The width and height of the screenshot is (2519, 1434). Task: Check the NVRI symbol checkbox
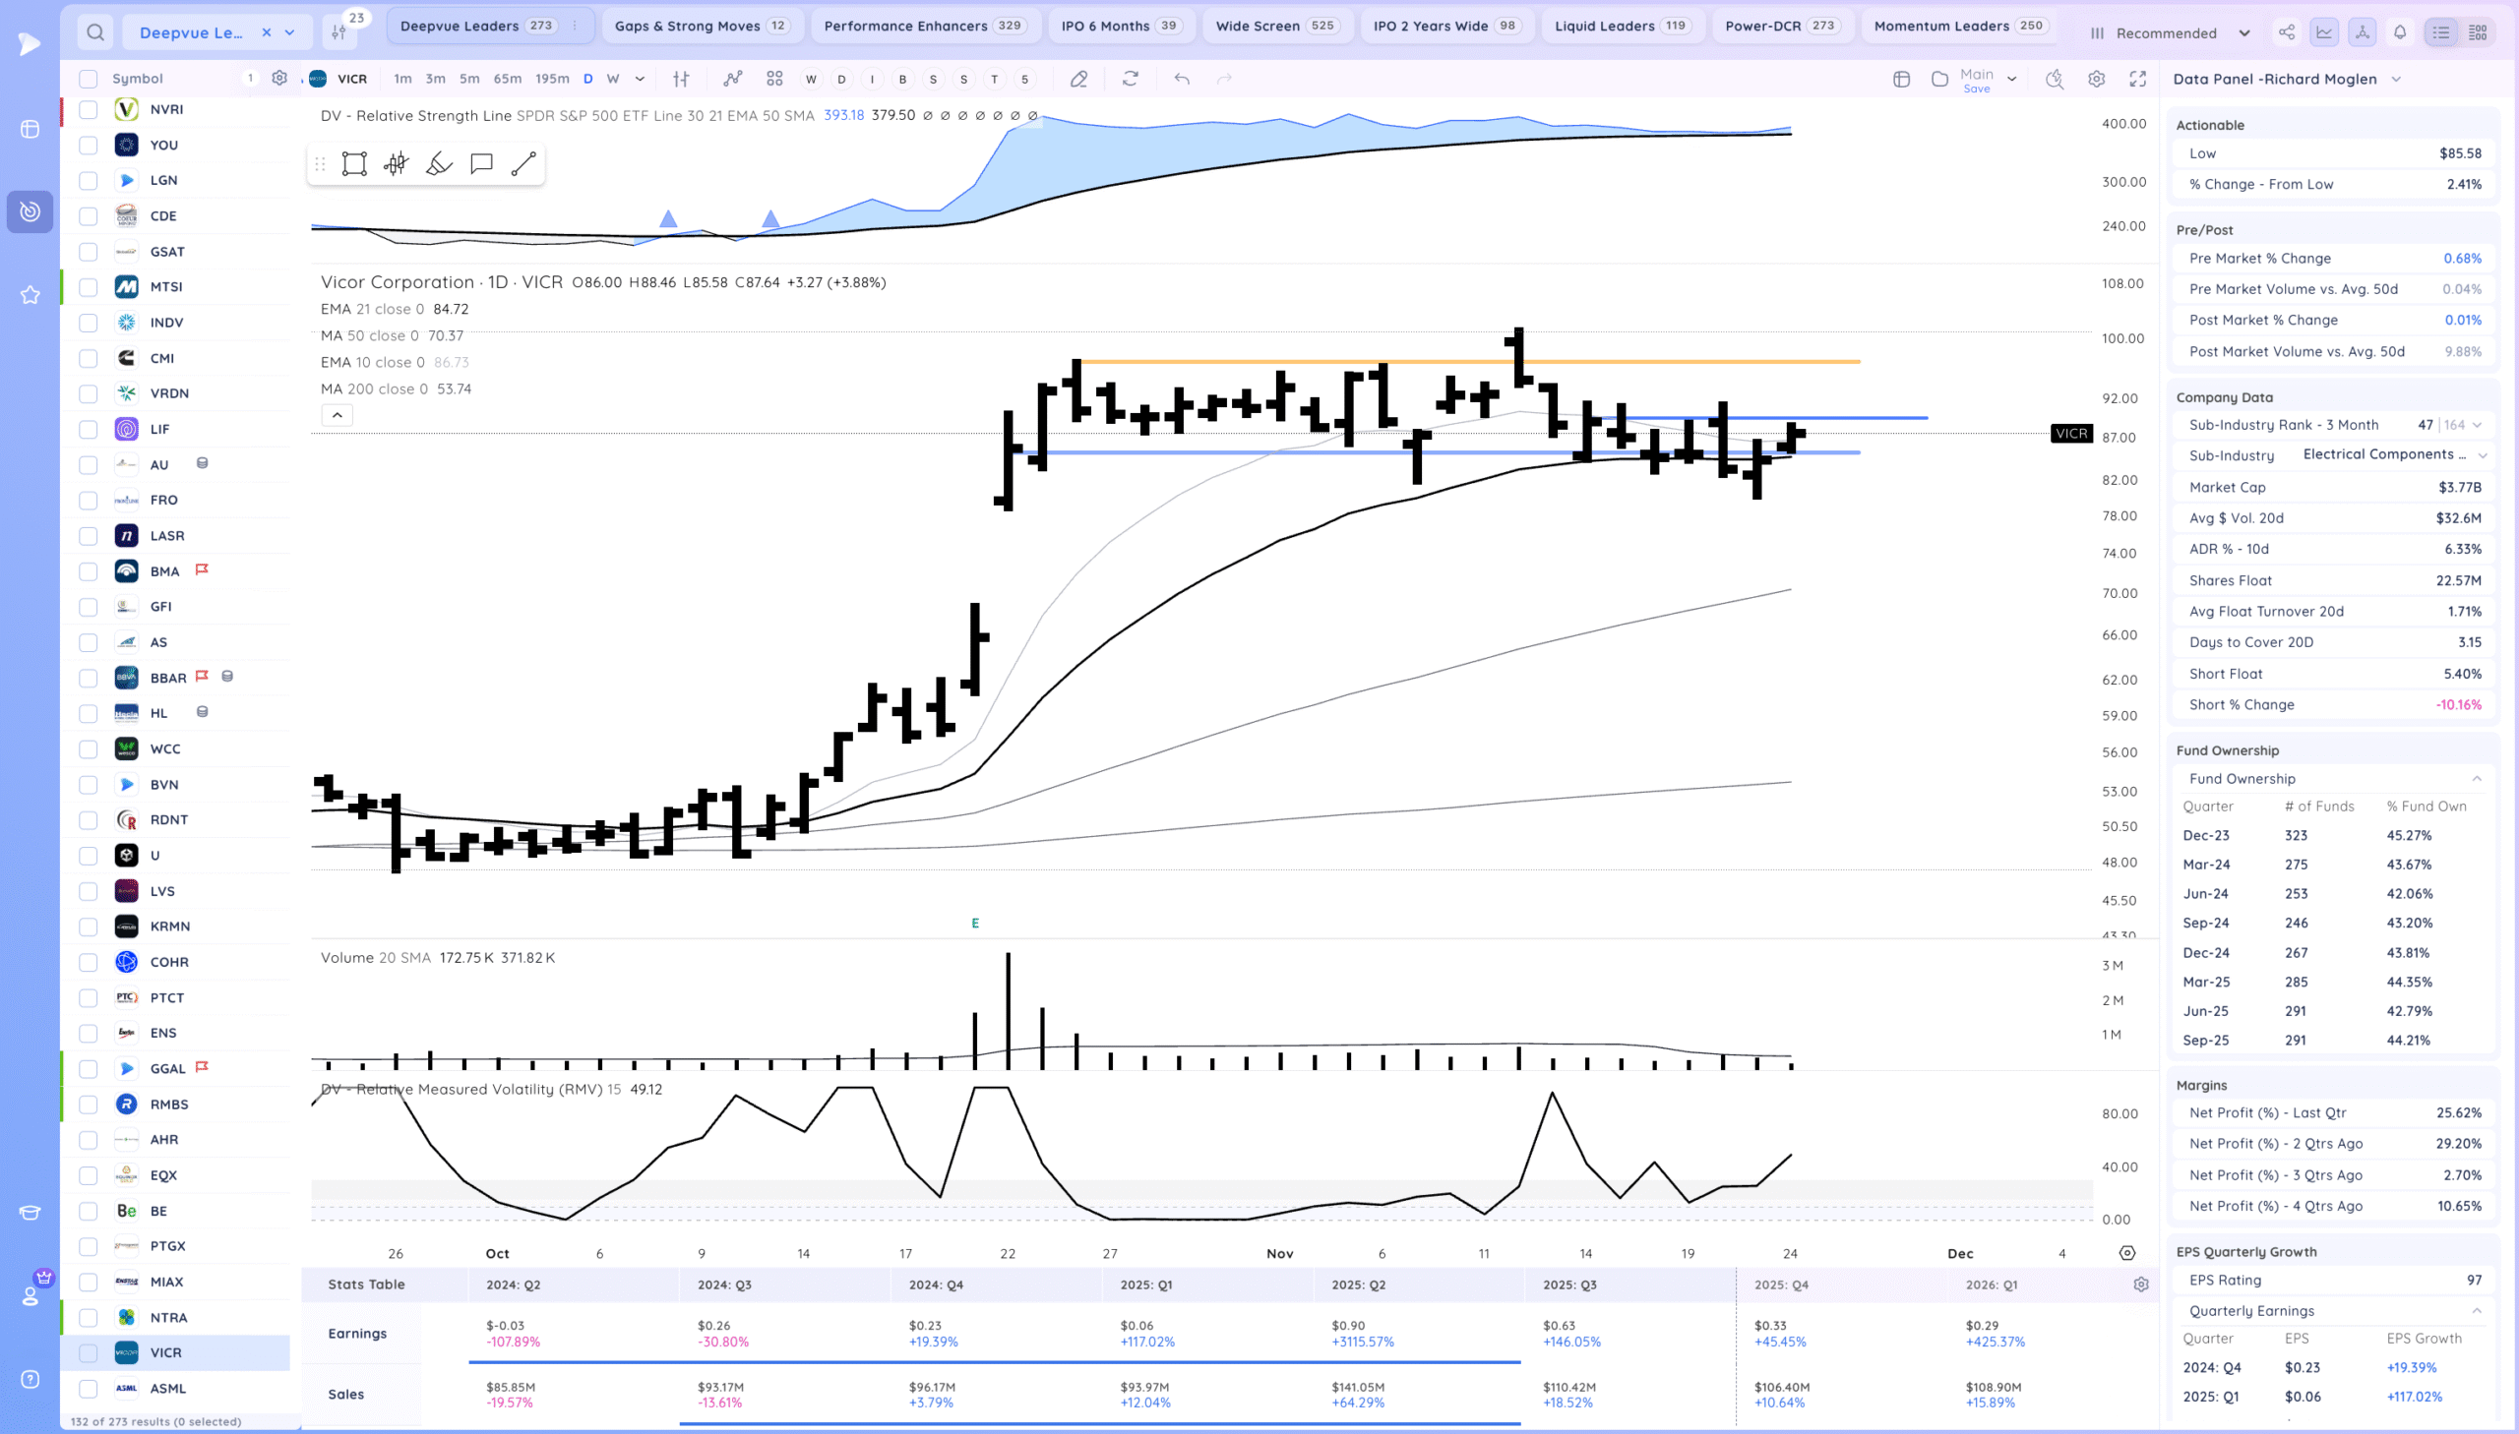click(x=89, y=109)
